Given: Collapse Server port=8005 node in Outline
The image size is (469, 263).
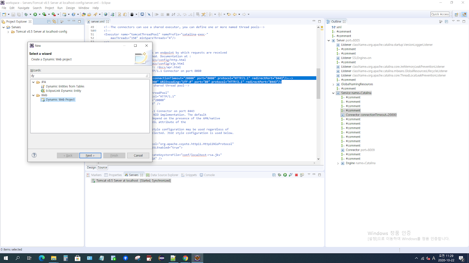Looking at the screenshot, I should [x=329, y=41].
